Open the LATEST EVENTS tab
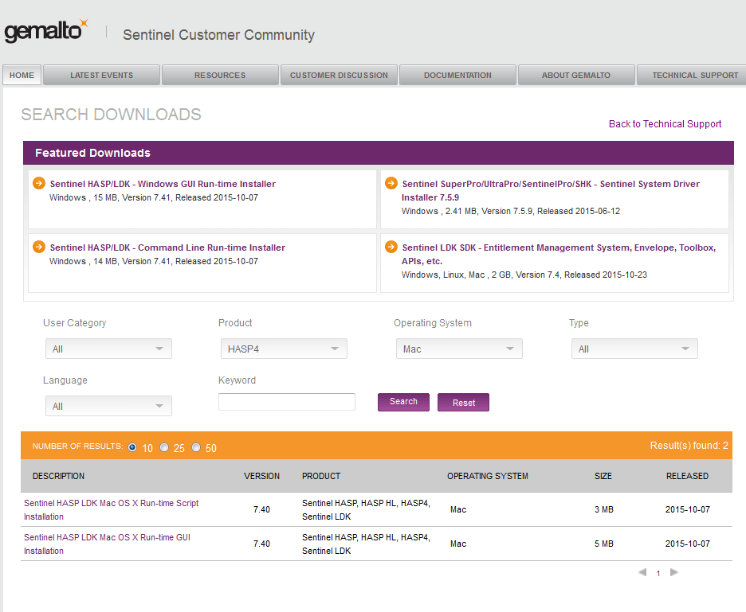 coord(101,75)
